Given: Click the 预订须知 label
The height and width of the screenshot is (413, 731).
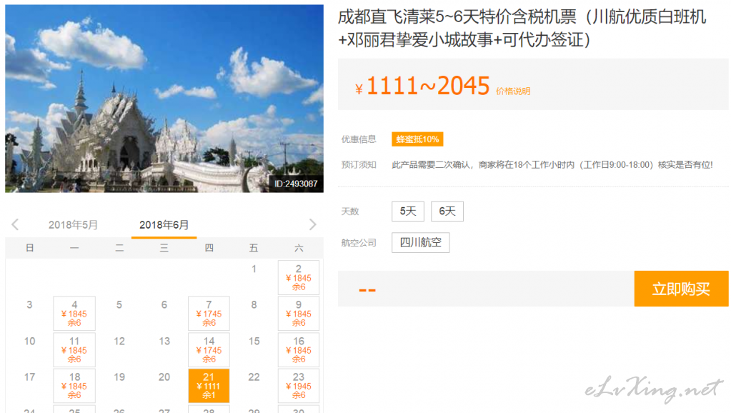Looking at the screenshot, I should coord(359,164).
